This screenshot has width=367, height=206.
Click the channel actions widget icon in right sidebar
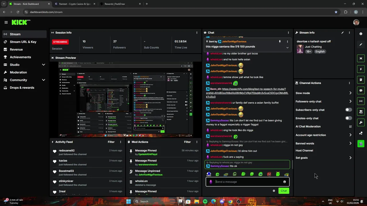coord(361,112)
